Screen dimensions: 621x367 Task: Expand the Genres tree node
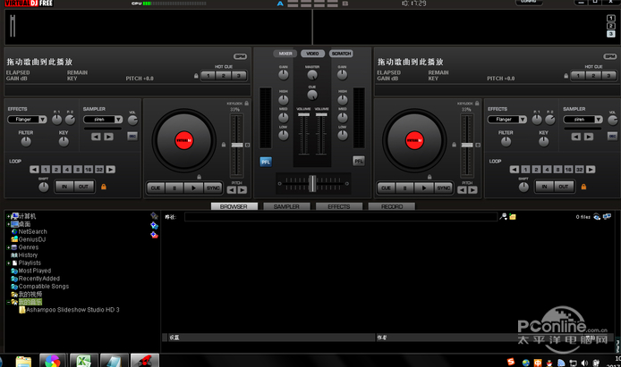8,247
